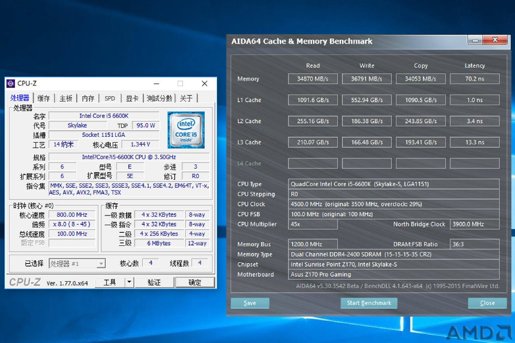This screenshot has width=515, height=343.
Task: Minimize the AIDA64 benchmark window
Action: [x=475, y=40]
